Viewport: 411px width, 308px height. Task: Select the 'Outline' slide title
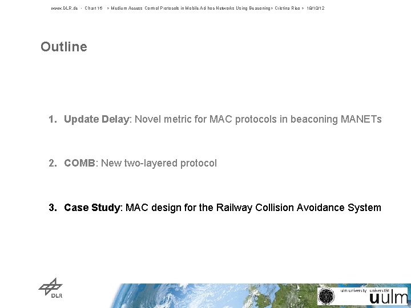click(64, 47)
